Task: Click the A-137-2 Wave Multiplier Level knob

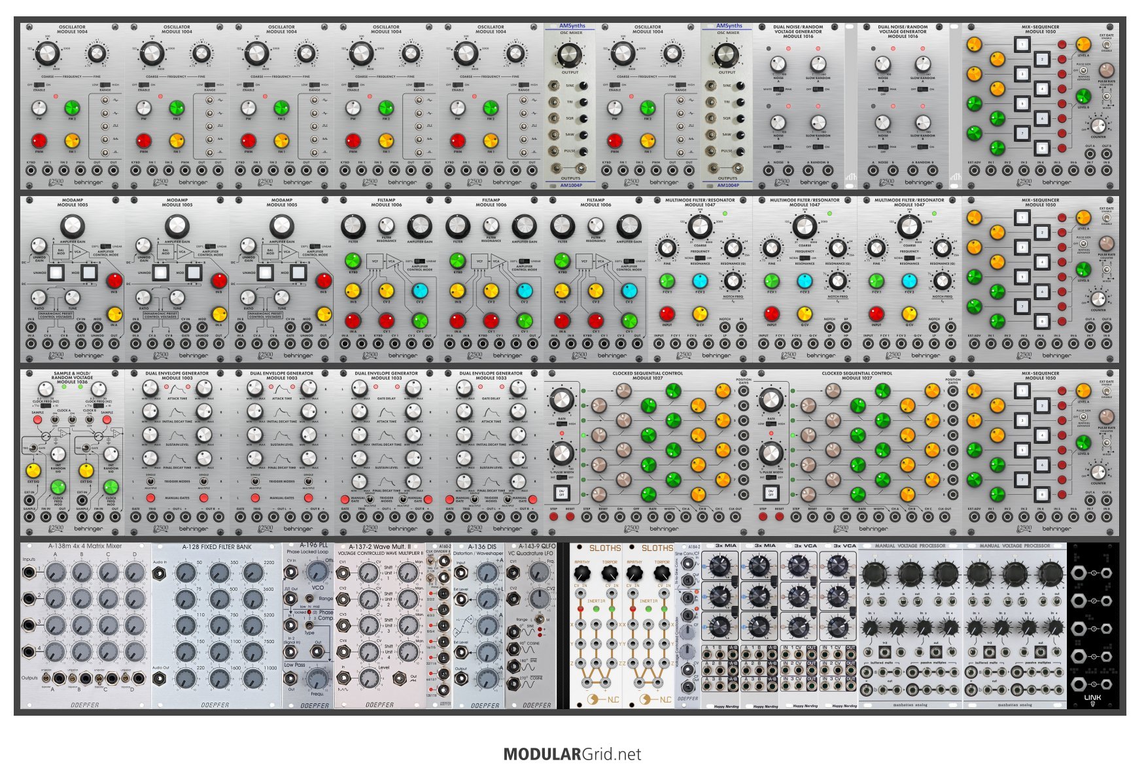Action: [370, 678]
